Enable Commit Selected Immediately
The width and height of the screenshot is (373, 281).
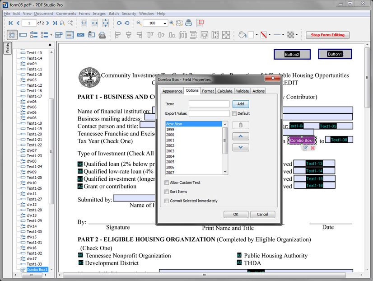(x=167, y=201)
